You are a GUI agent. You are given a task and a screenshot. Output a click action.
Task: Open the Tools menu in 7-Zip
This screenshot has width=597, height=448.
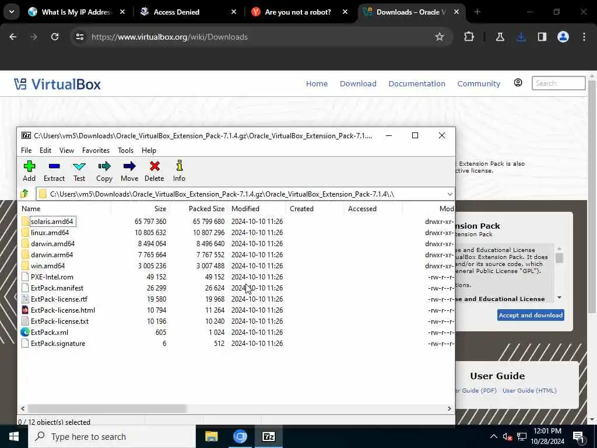click(126, 150)
